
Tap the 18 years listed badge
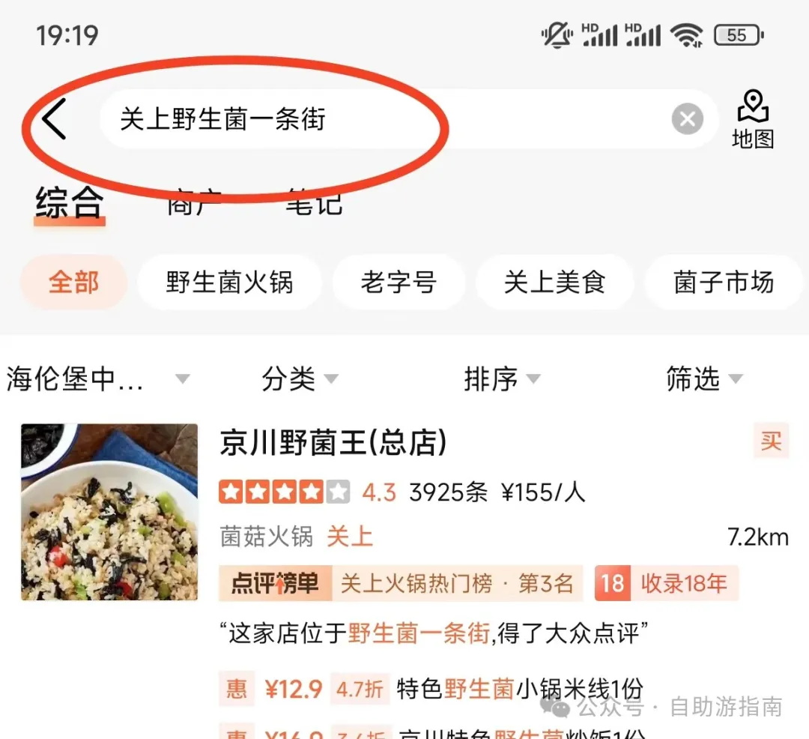coord(666,583)
